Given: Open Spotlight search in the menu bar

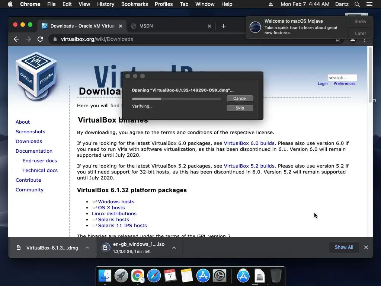Looking at the screenshot, I should click(357, 4).
